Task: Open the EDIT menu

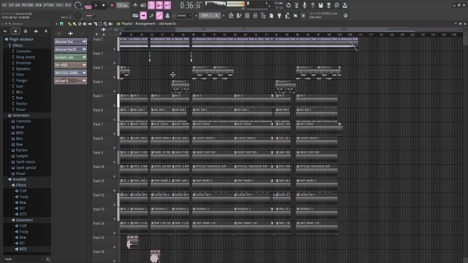Action: click(11, 5)
